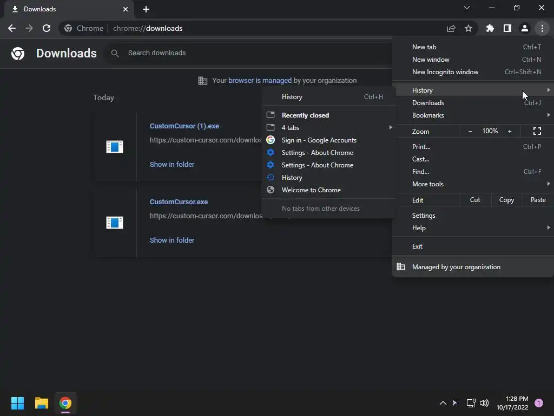Open File Explorer from the taskbar
Image resolution: width=554 pixels, height=416 pixels.
41,403
